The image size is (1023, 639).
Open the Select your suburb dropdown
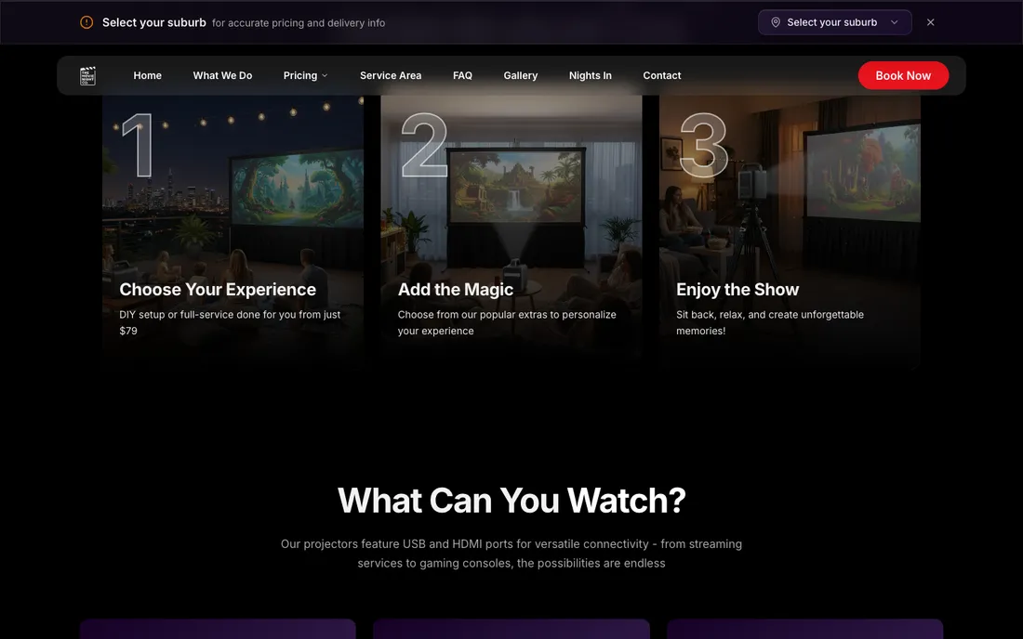coord(834,22)
